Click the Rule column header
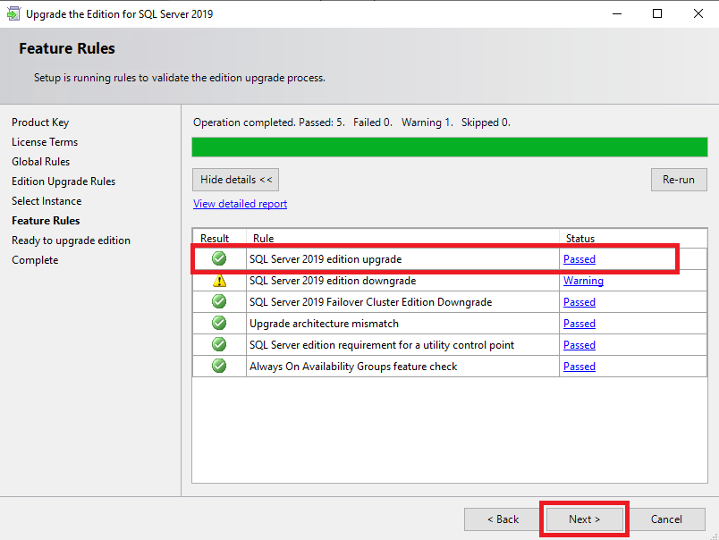The image size is (719, 540). coord(263,239)
